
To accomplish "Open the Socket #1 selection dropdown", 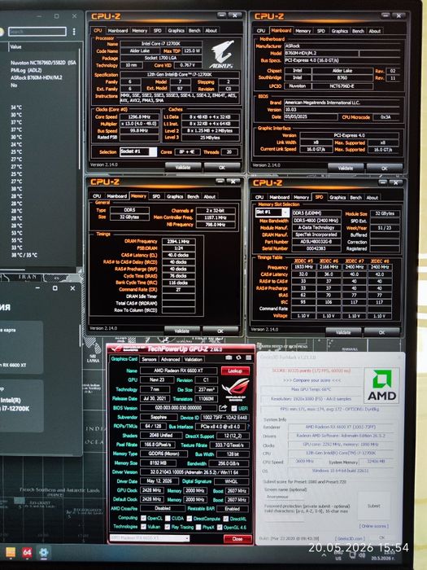I will coord(138,151).
